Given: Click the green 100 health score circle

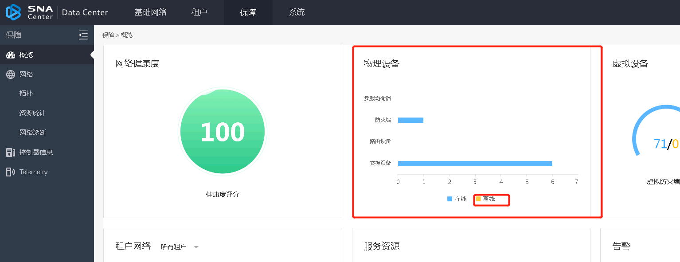Looking at the screenshot, I should click(x=223, y=132).
